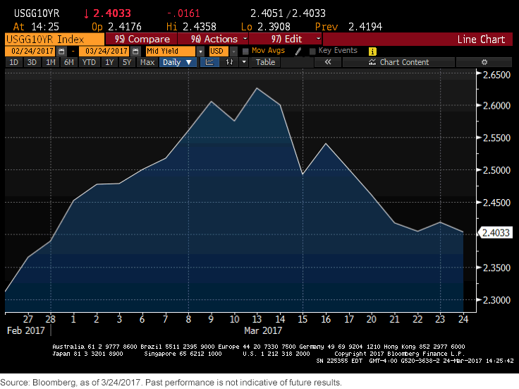Open the 95) Compare menu

(141, 39)
